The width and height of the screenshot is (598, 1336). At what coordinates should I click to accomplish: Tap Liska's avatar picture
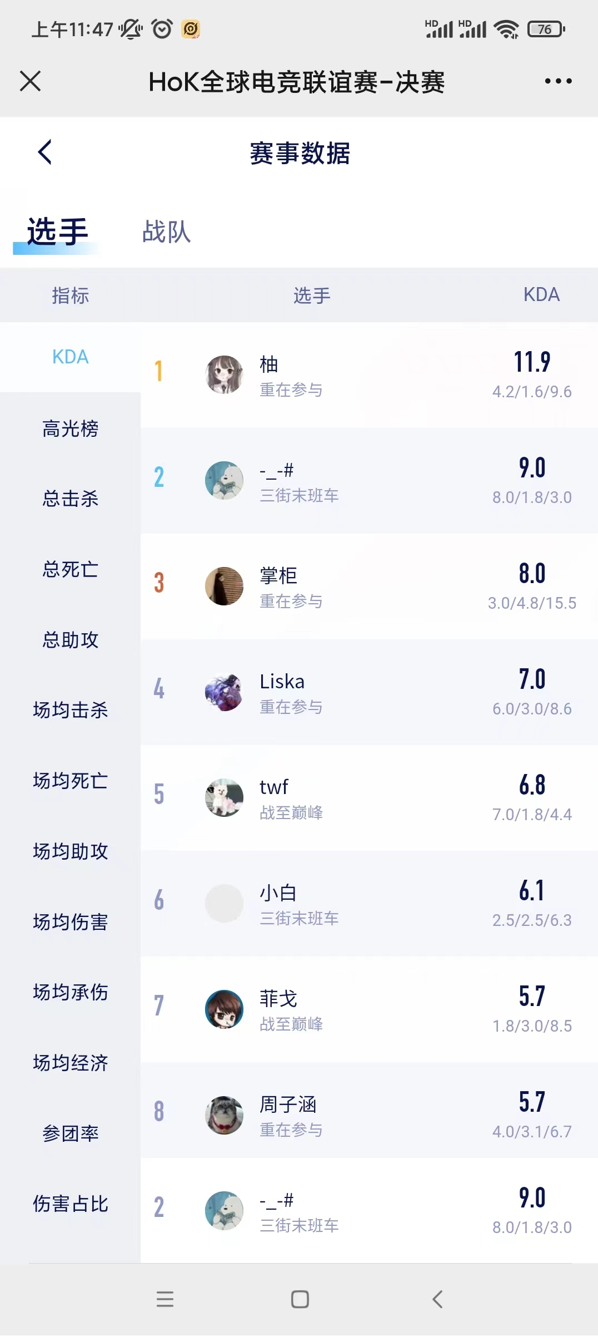click(225, 692)
